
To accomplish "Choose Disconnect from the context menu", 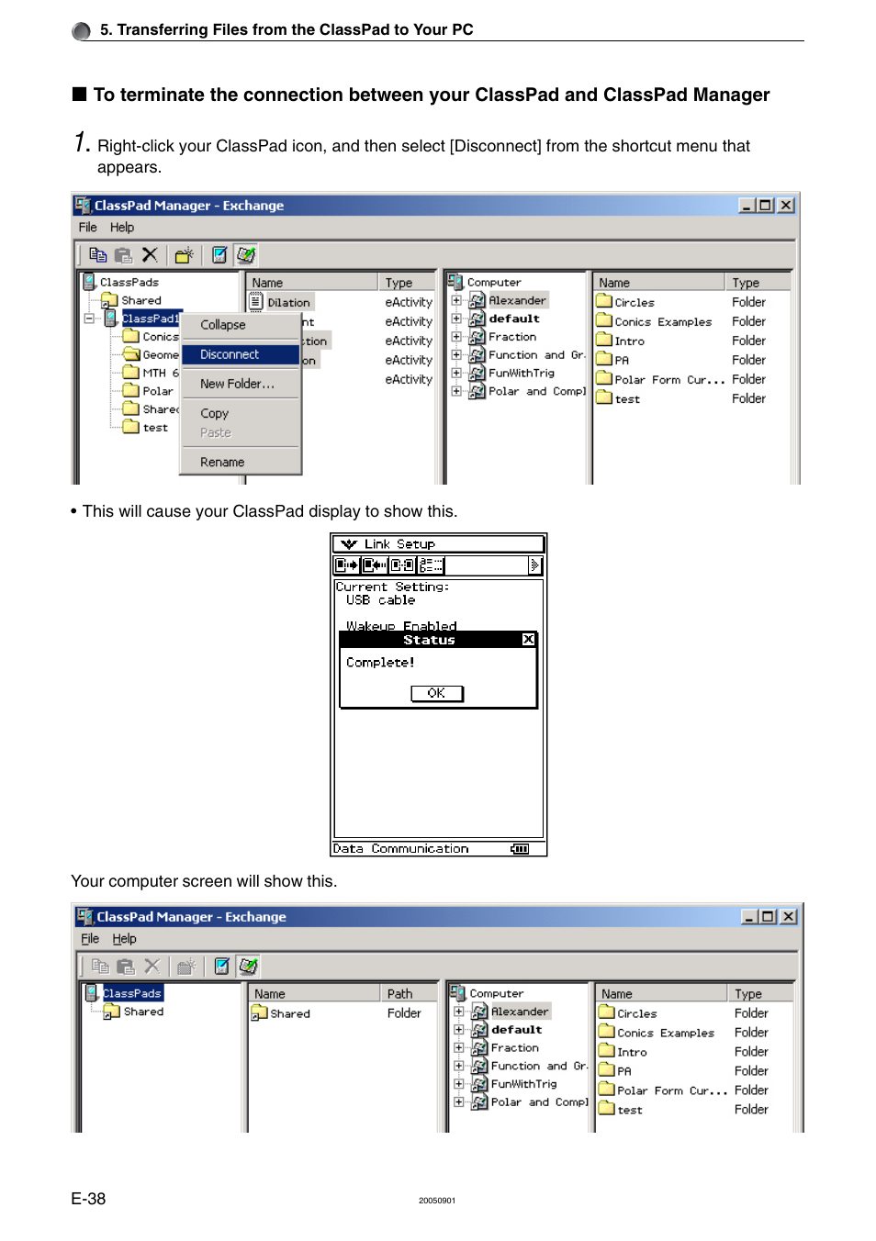I will click(x=241, y=354).
